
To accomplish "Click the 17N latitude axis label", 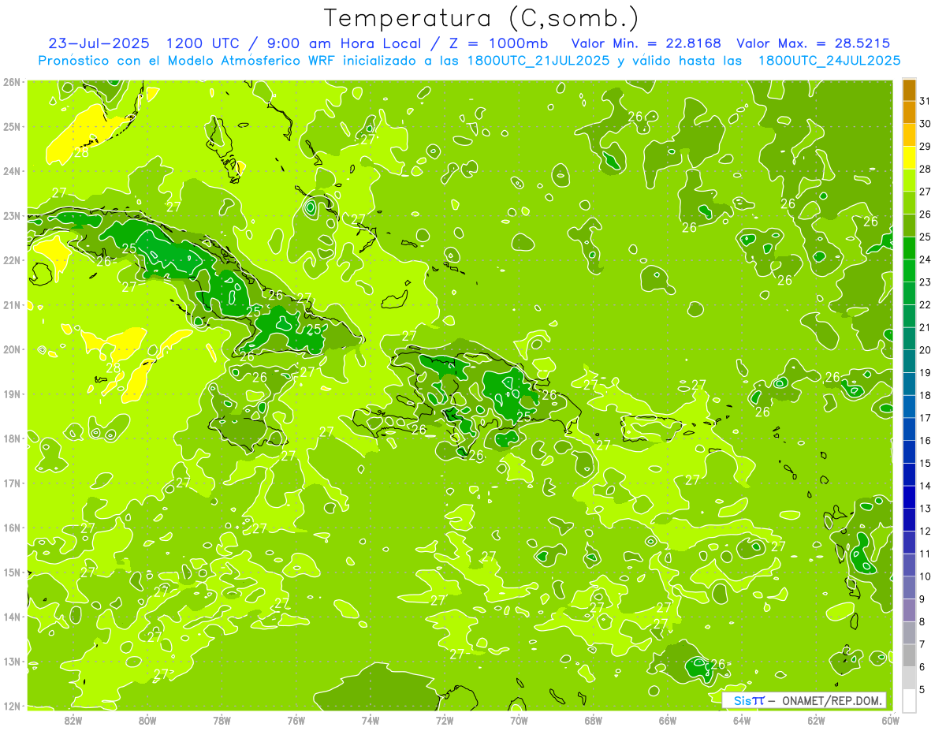I will 12,483.
